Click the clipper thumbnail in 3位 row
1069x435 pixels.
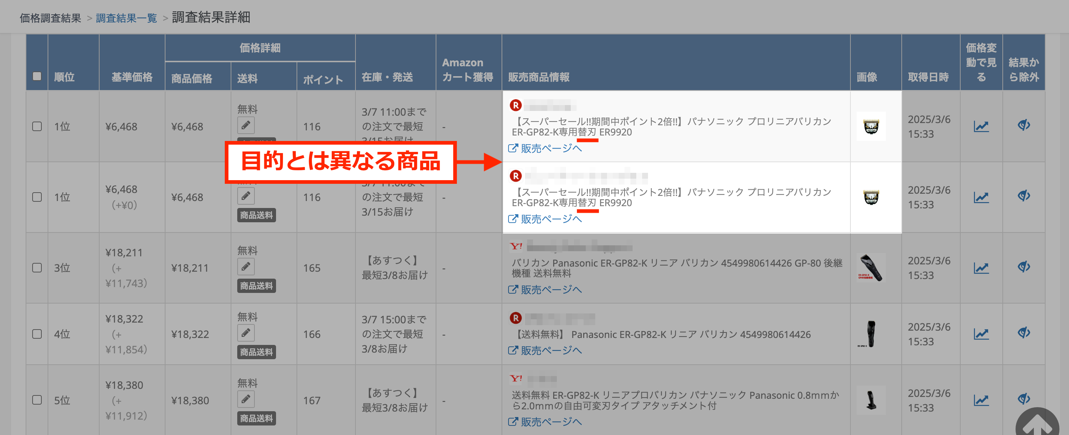[x=871, y=268]
